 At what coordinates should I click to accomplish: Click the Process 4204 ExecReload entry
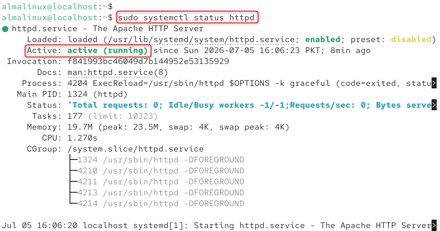coord(249,83)
